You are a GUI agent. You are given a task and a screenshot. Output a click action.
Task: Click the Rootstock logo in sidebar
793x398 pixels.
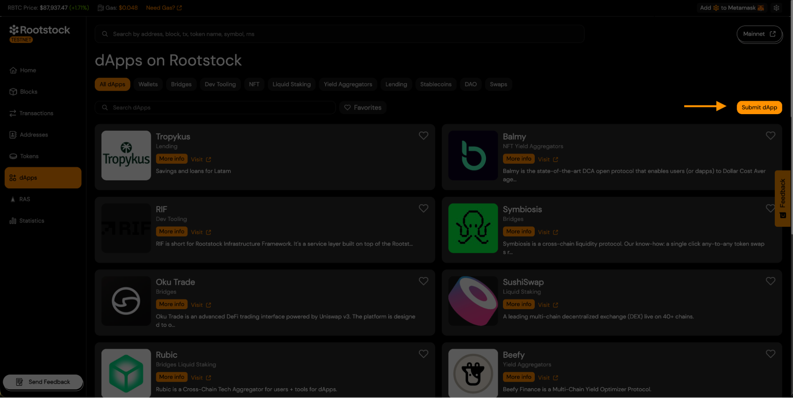pyautogui.click(x=39, y=30)
